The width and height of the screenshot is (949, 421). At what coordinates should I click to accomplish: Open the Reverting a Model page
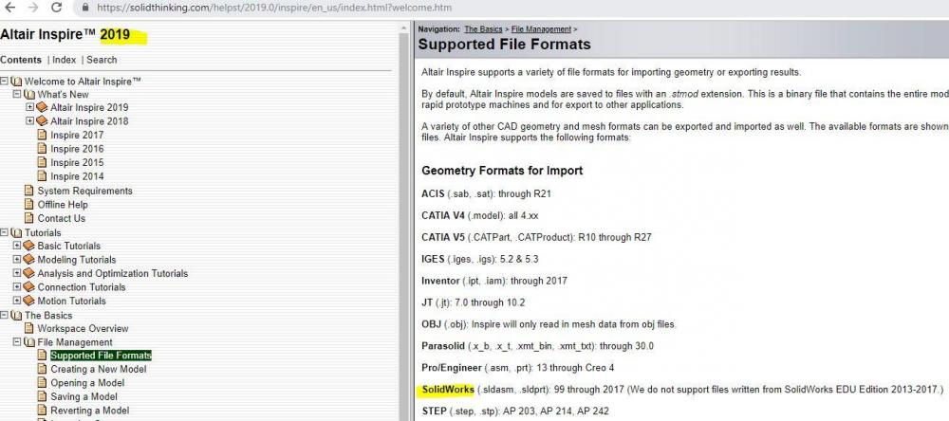[89, 411]
